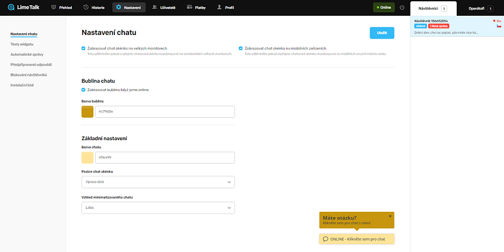
Task: Toggle chat window on mobile devices checkbox
Action: pos(240,48)
